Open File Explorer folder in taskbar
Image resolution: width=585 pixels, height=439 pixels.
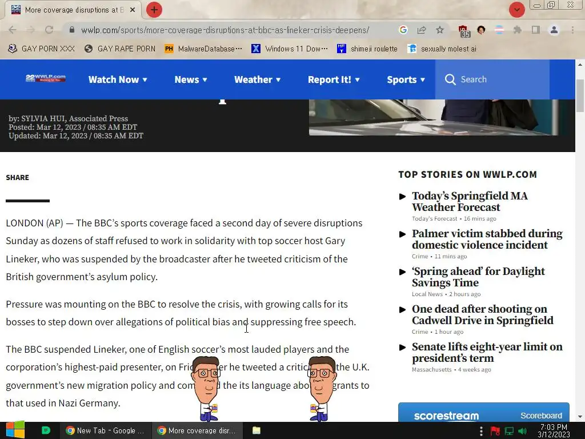pos(257,430)
